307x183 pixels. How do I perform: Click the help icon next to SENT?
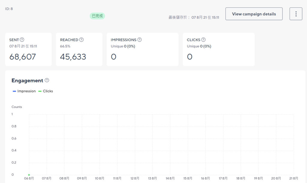pyautogui.click(x=22, y=40)
